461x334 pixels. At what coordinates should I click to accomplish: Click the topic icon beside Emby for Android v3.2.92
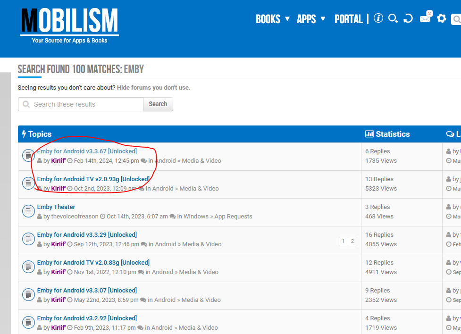[x=28, y=323]
